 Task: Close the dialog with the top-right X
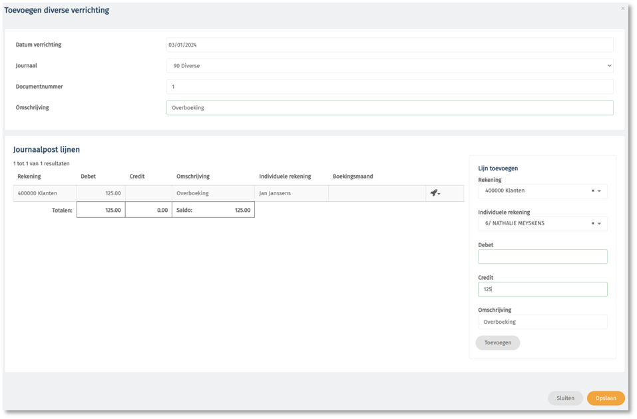(x=623, y=8)
